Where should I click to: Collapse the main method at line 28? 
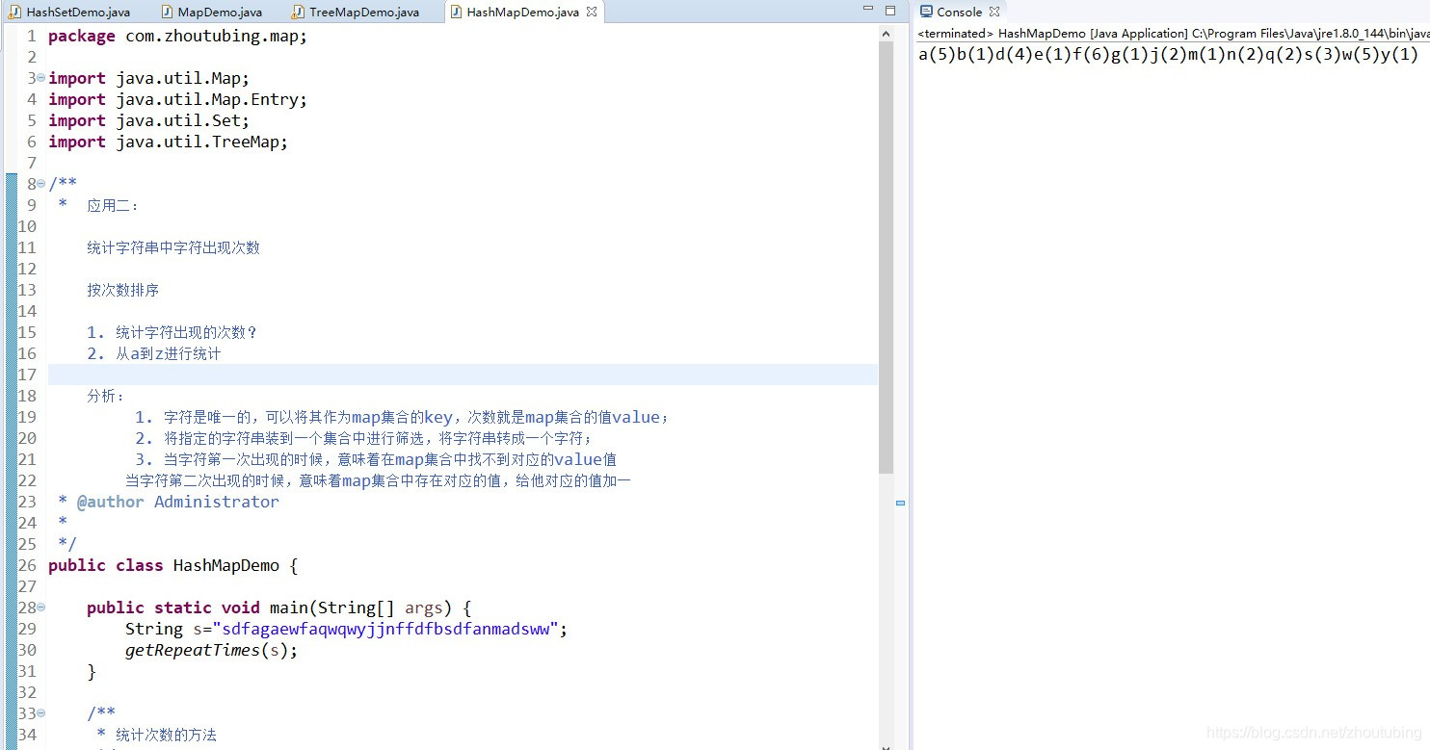(40, 608)
